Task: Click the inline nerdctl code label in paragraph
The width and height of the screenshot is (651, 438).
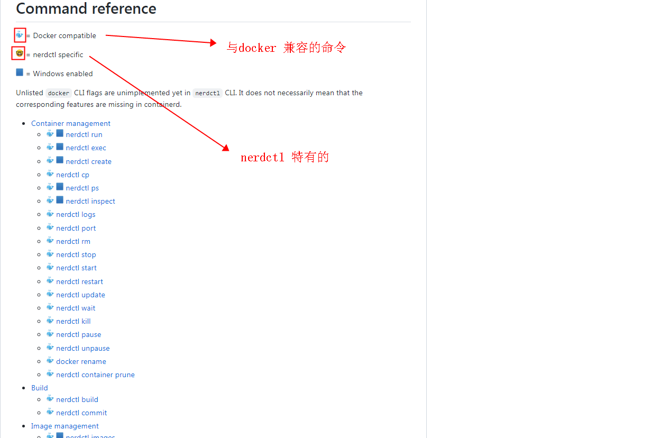Action: point(207,93)
